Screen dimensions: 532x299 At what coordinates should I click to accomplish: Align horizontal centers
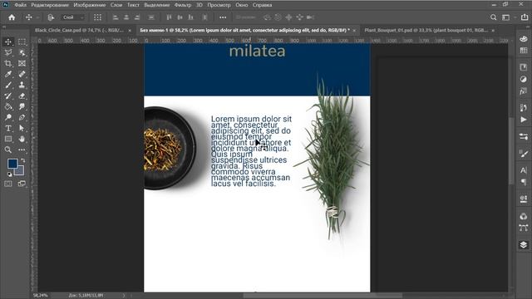126,17
